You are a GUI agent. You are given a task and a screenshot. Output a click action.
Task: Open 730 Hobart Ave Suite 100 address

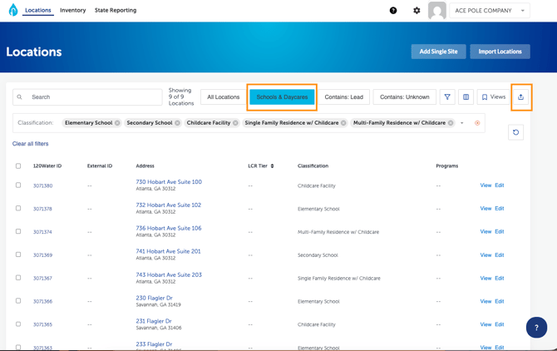point(169,182)
